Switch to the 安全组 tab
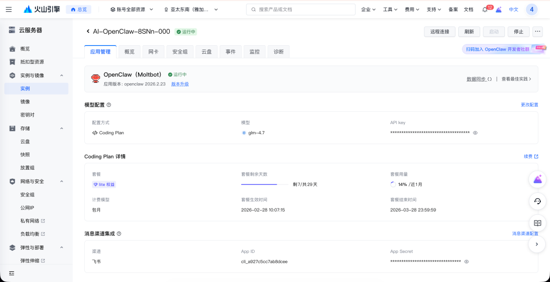 tap(180, 52)
